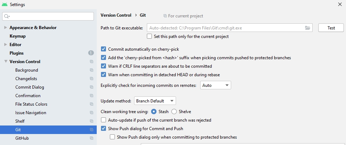Click the copy icon beside For current project
The width and height of the screenshot is (346, 145).
coord(165,16)
